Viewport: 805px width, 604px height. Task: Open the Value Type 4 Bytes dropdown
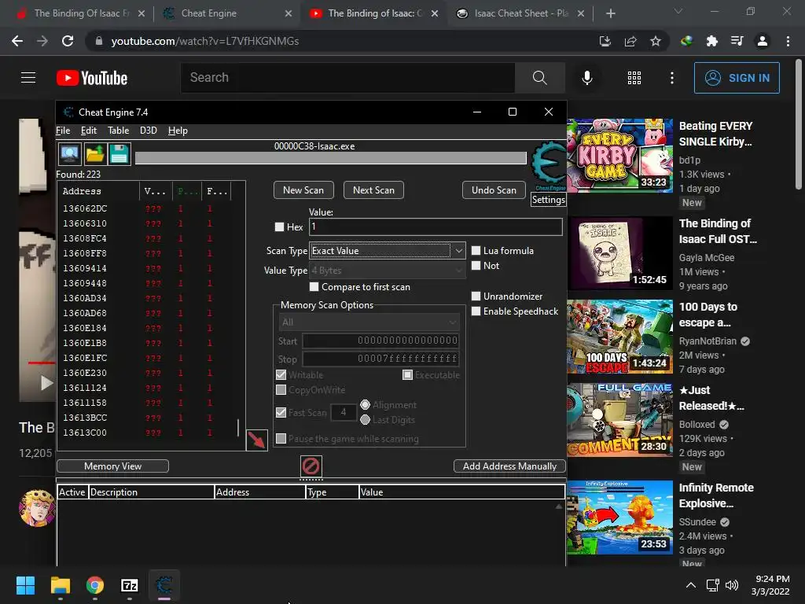pos(388,271)
